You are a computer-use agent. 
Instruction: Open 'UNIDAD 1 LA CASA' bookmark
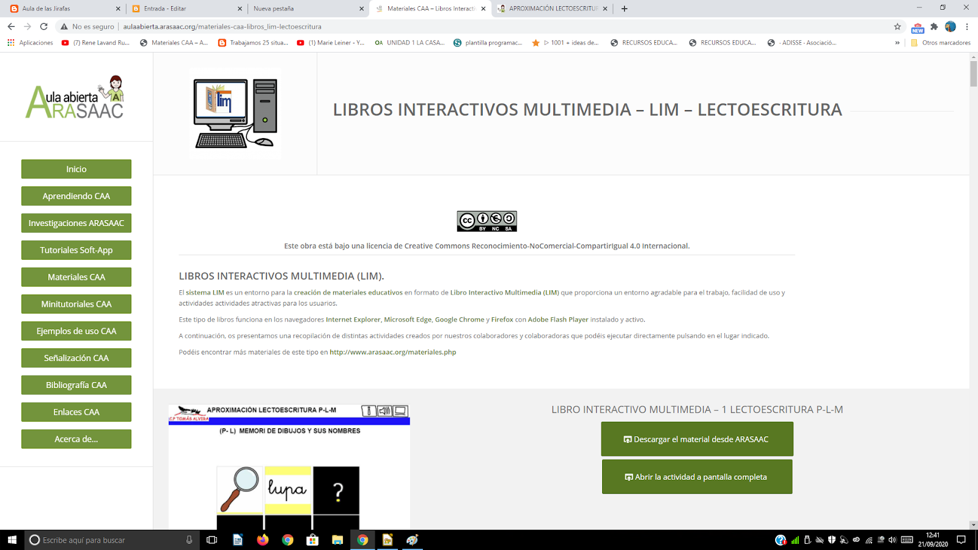pyautogui.click(x=410, y=43)
